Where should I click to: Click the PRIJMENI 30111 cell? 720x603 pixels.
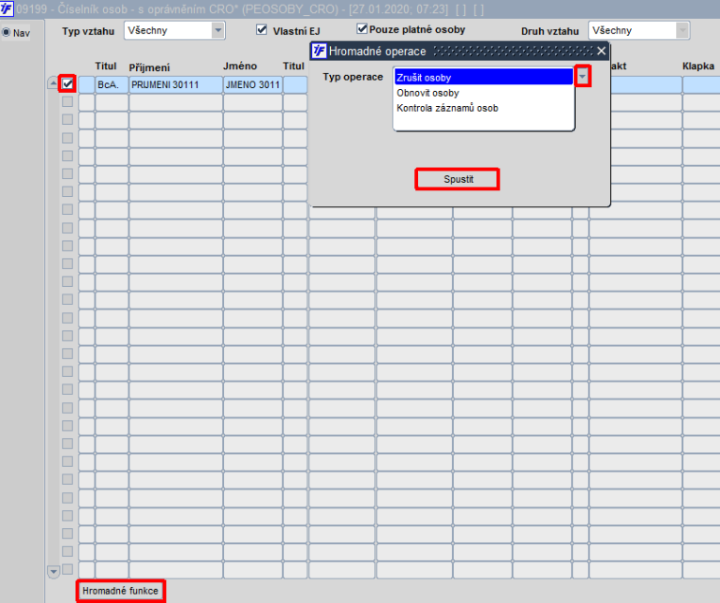point(176,85)
